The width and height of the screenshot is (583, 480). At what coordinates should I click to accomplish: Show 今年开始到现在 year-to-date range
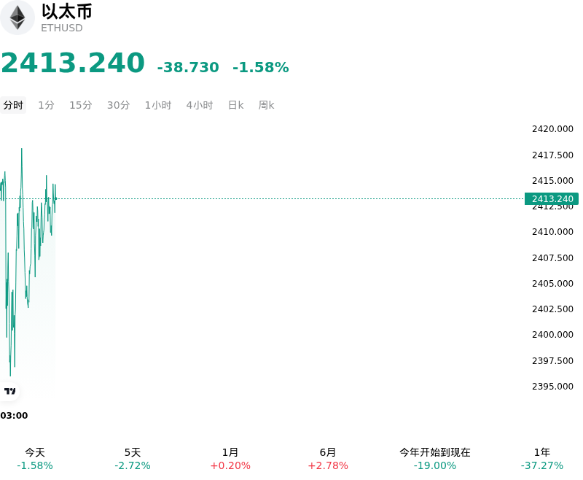pyautogui.click(x=435, y=459)
